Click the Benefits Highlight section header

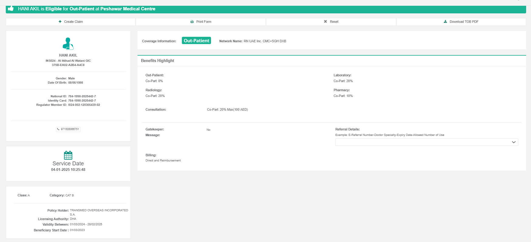(x=157, y=61)
